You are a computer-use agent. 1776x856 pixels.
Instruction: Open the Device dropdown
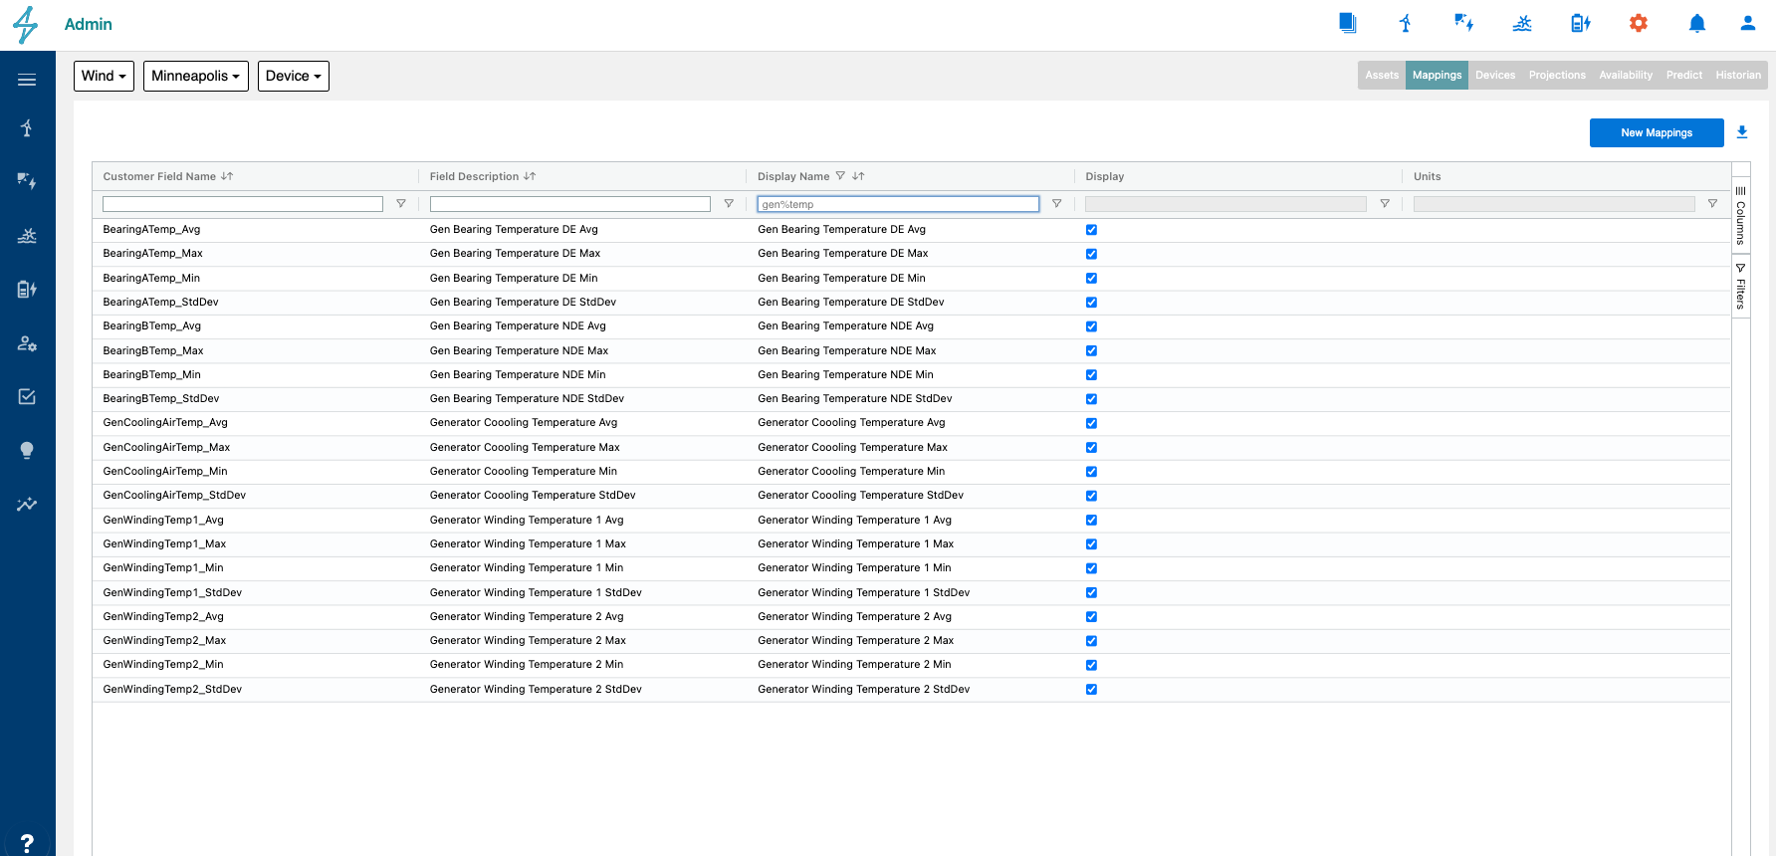(294, 76)
